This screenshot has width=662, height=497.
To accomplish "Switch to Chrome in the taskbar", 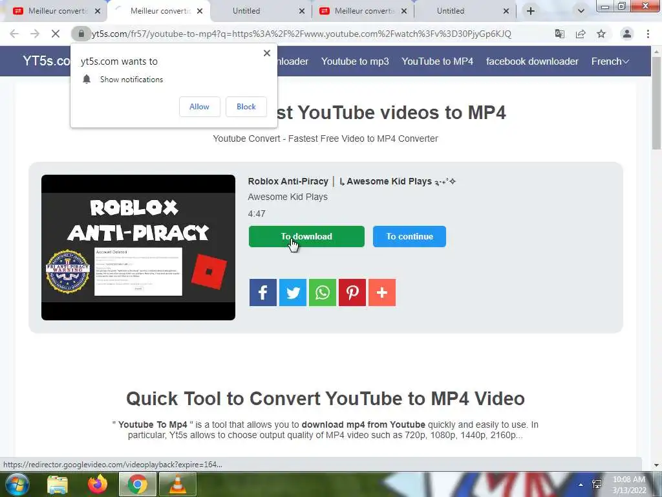I will point(138,484).
